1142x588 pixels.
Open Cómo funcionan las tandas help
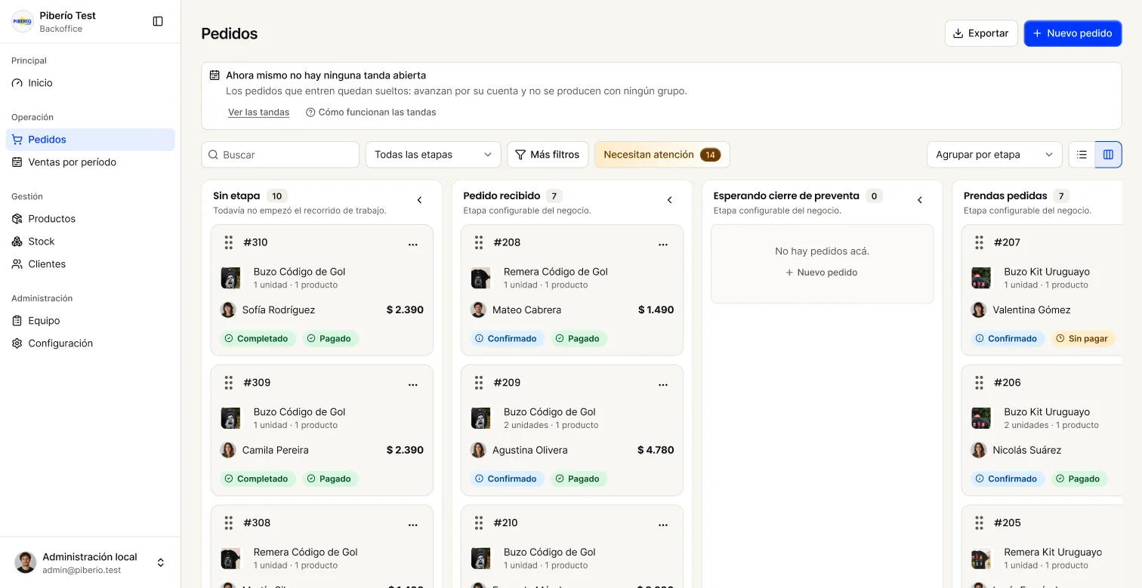tap(371, 112)
